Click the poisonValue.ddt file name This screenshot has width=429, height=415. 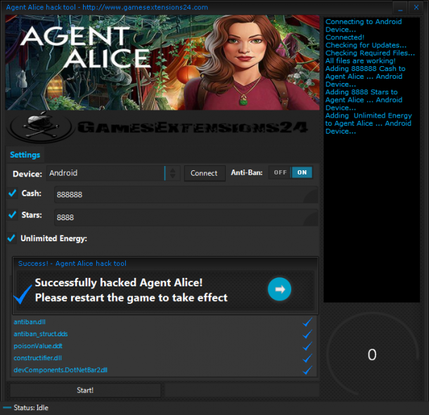pyautogui.click(x=38, y=346)
